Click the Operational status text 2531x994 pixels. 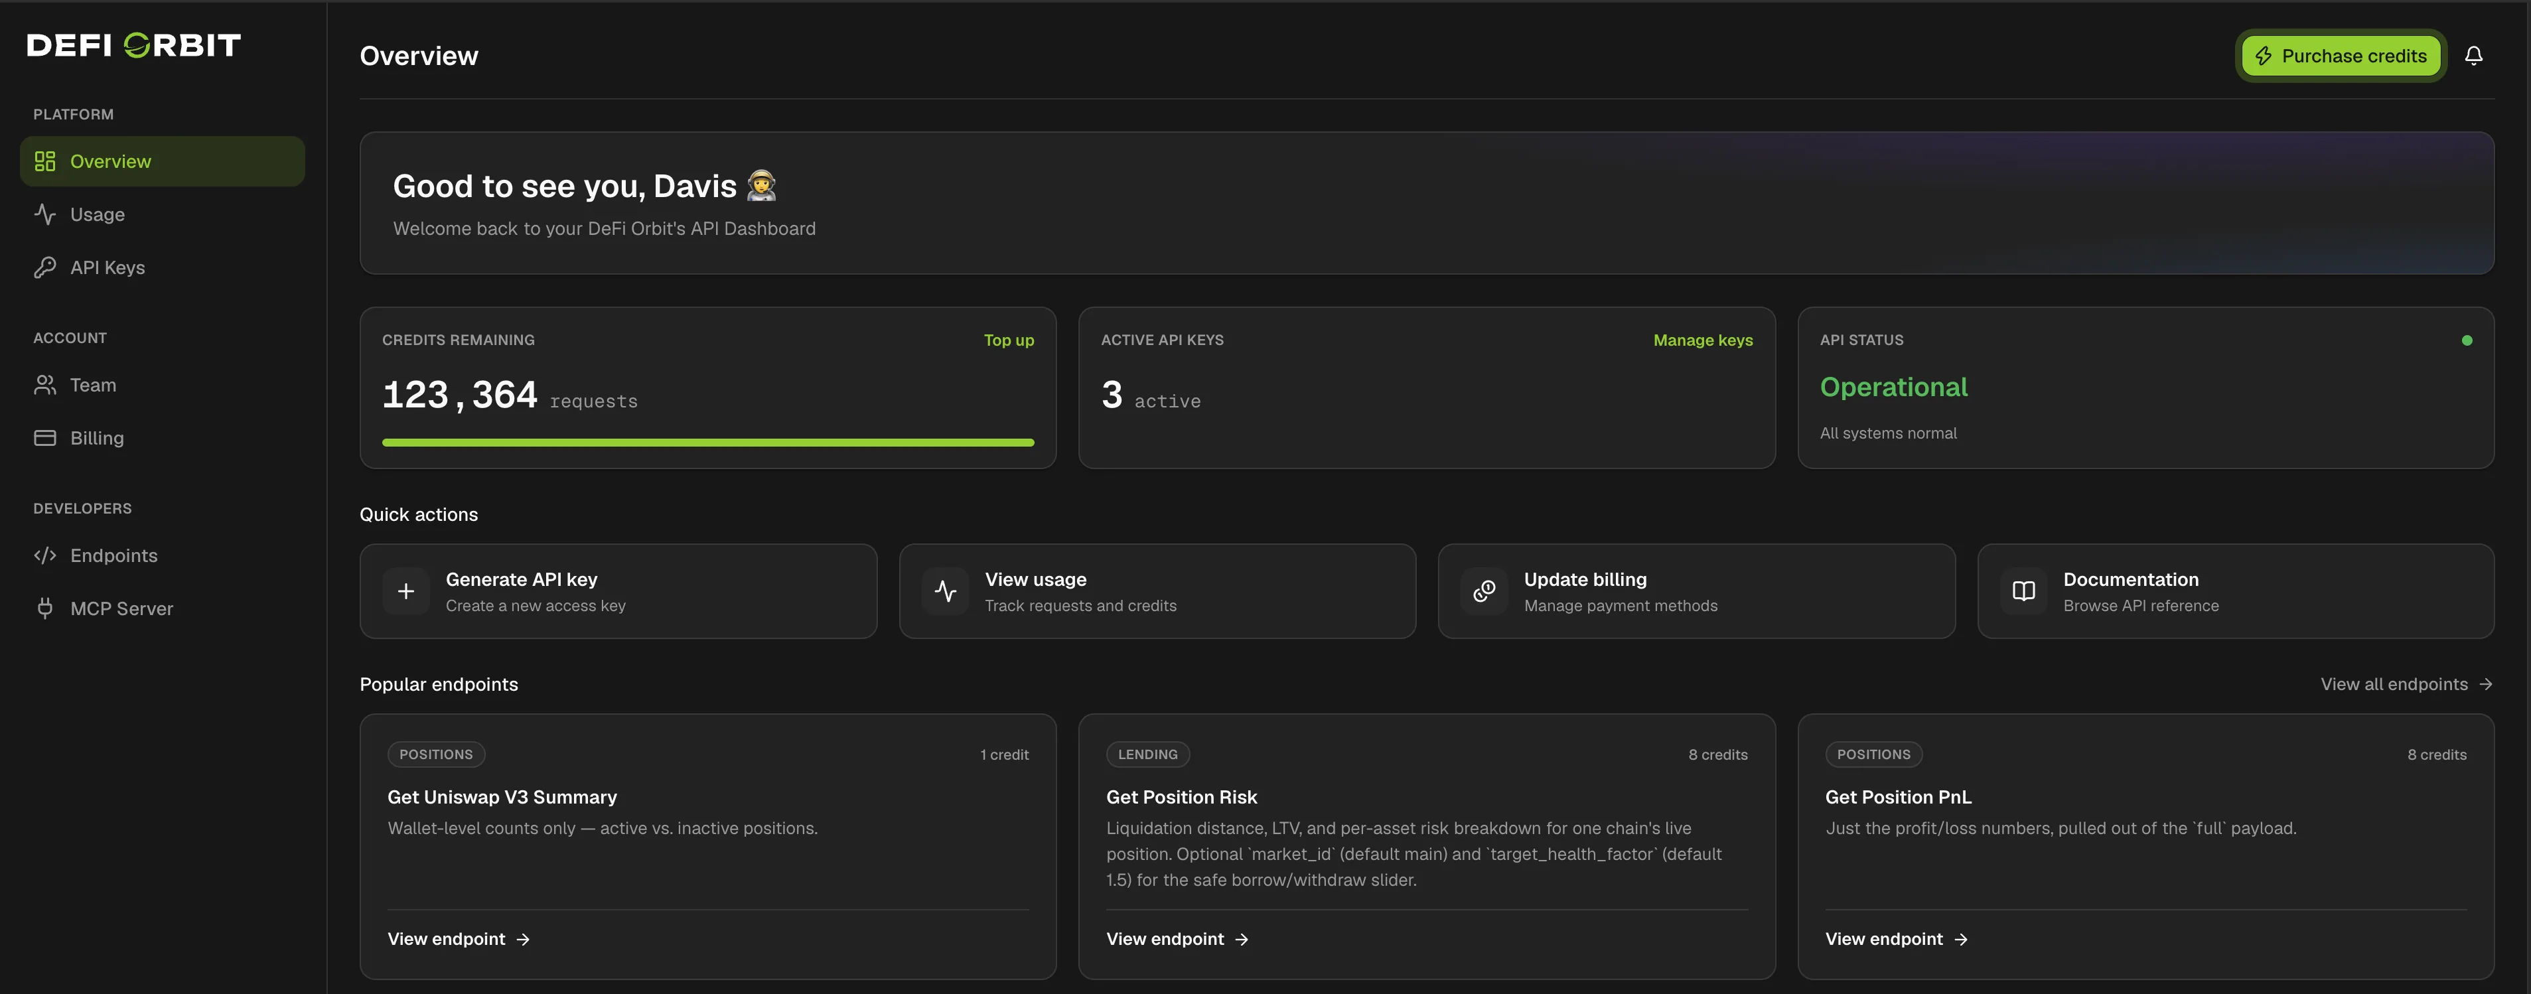(x=1893, y=387)
